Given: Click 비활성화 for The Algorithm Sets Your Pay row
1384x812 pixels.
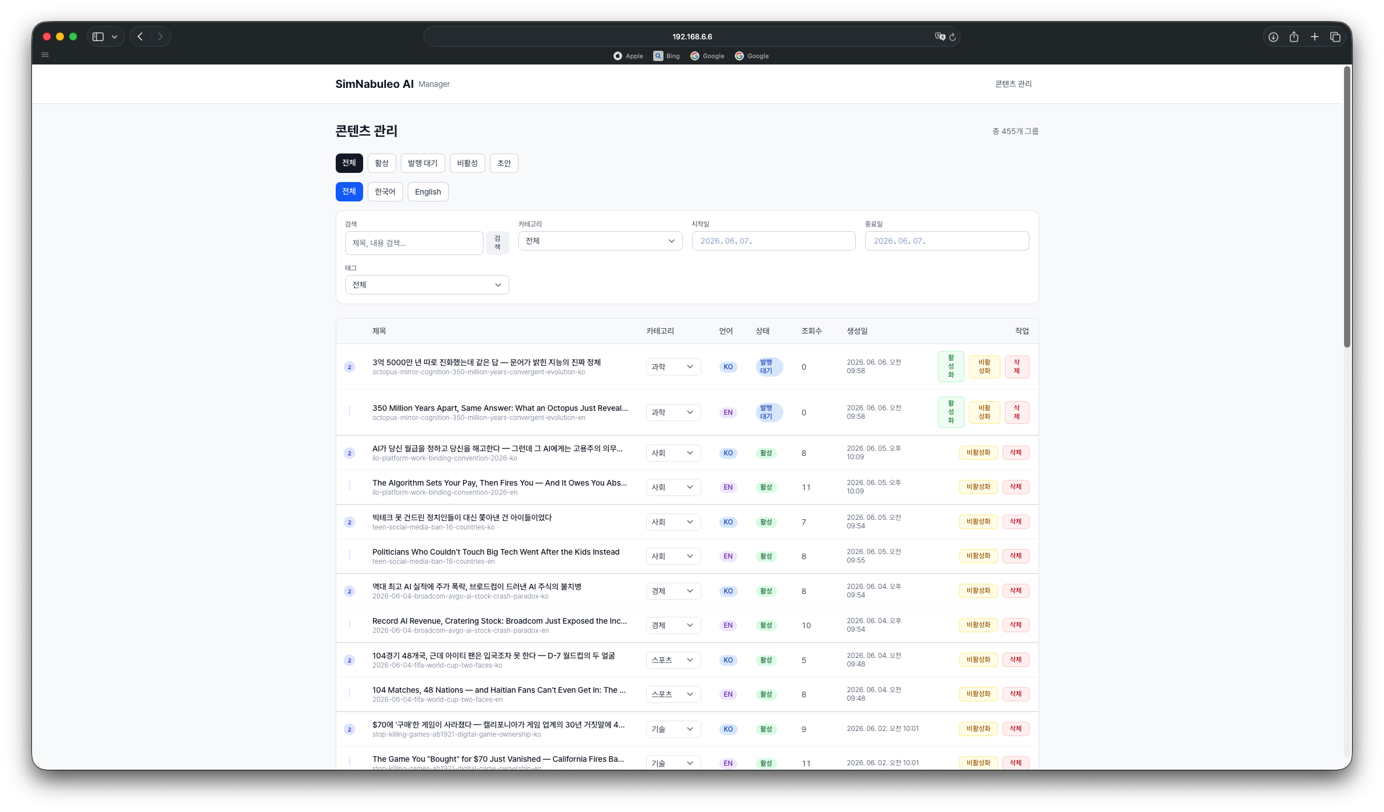Looking at the screenshot, I should pyautogui.click(x=978, y=487).
